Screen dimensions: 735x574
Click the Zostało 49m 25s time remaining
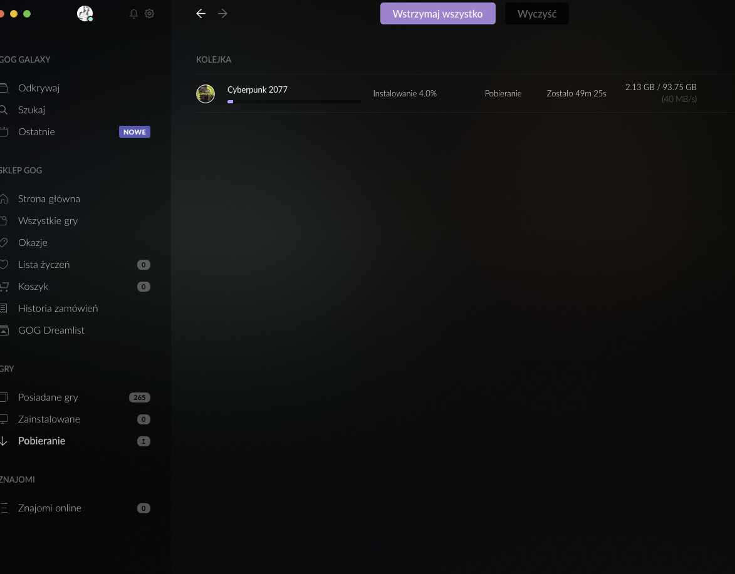click(x=576, y=94)
